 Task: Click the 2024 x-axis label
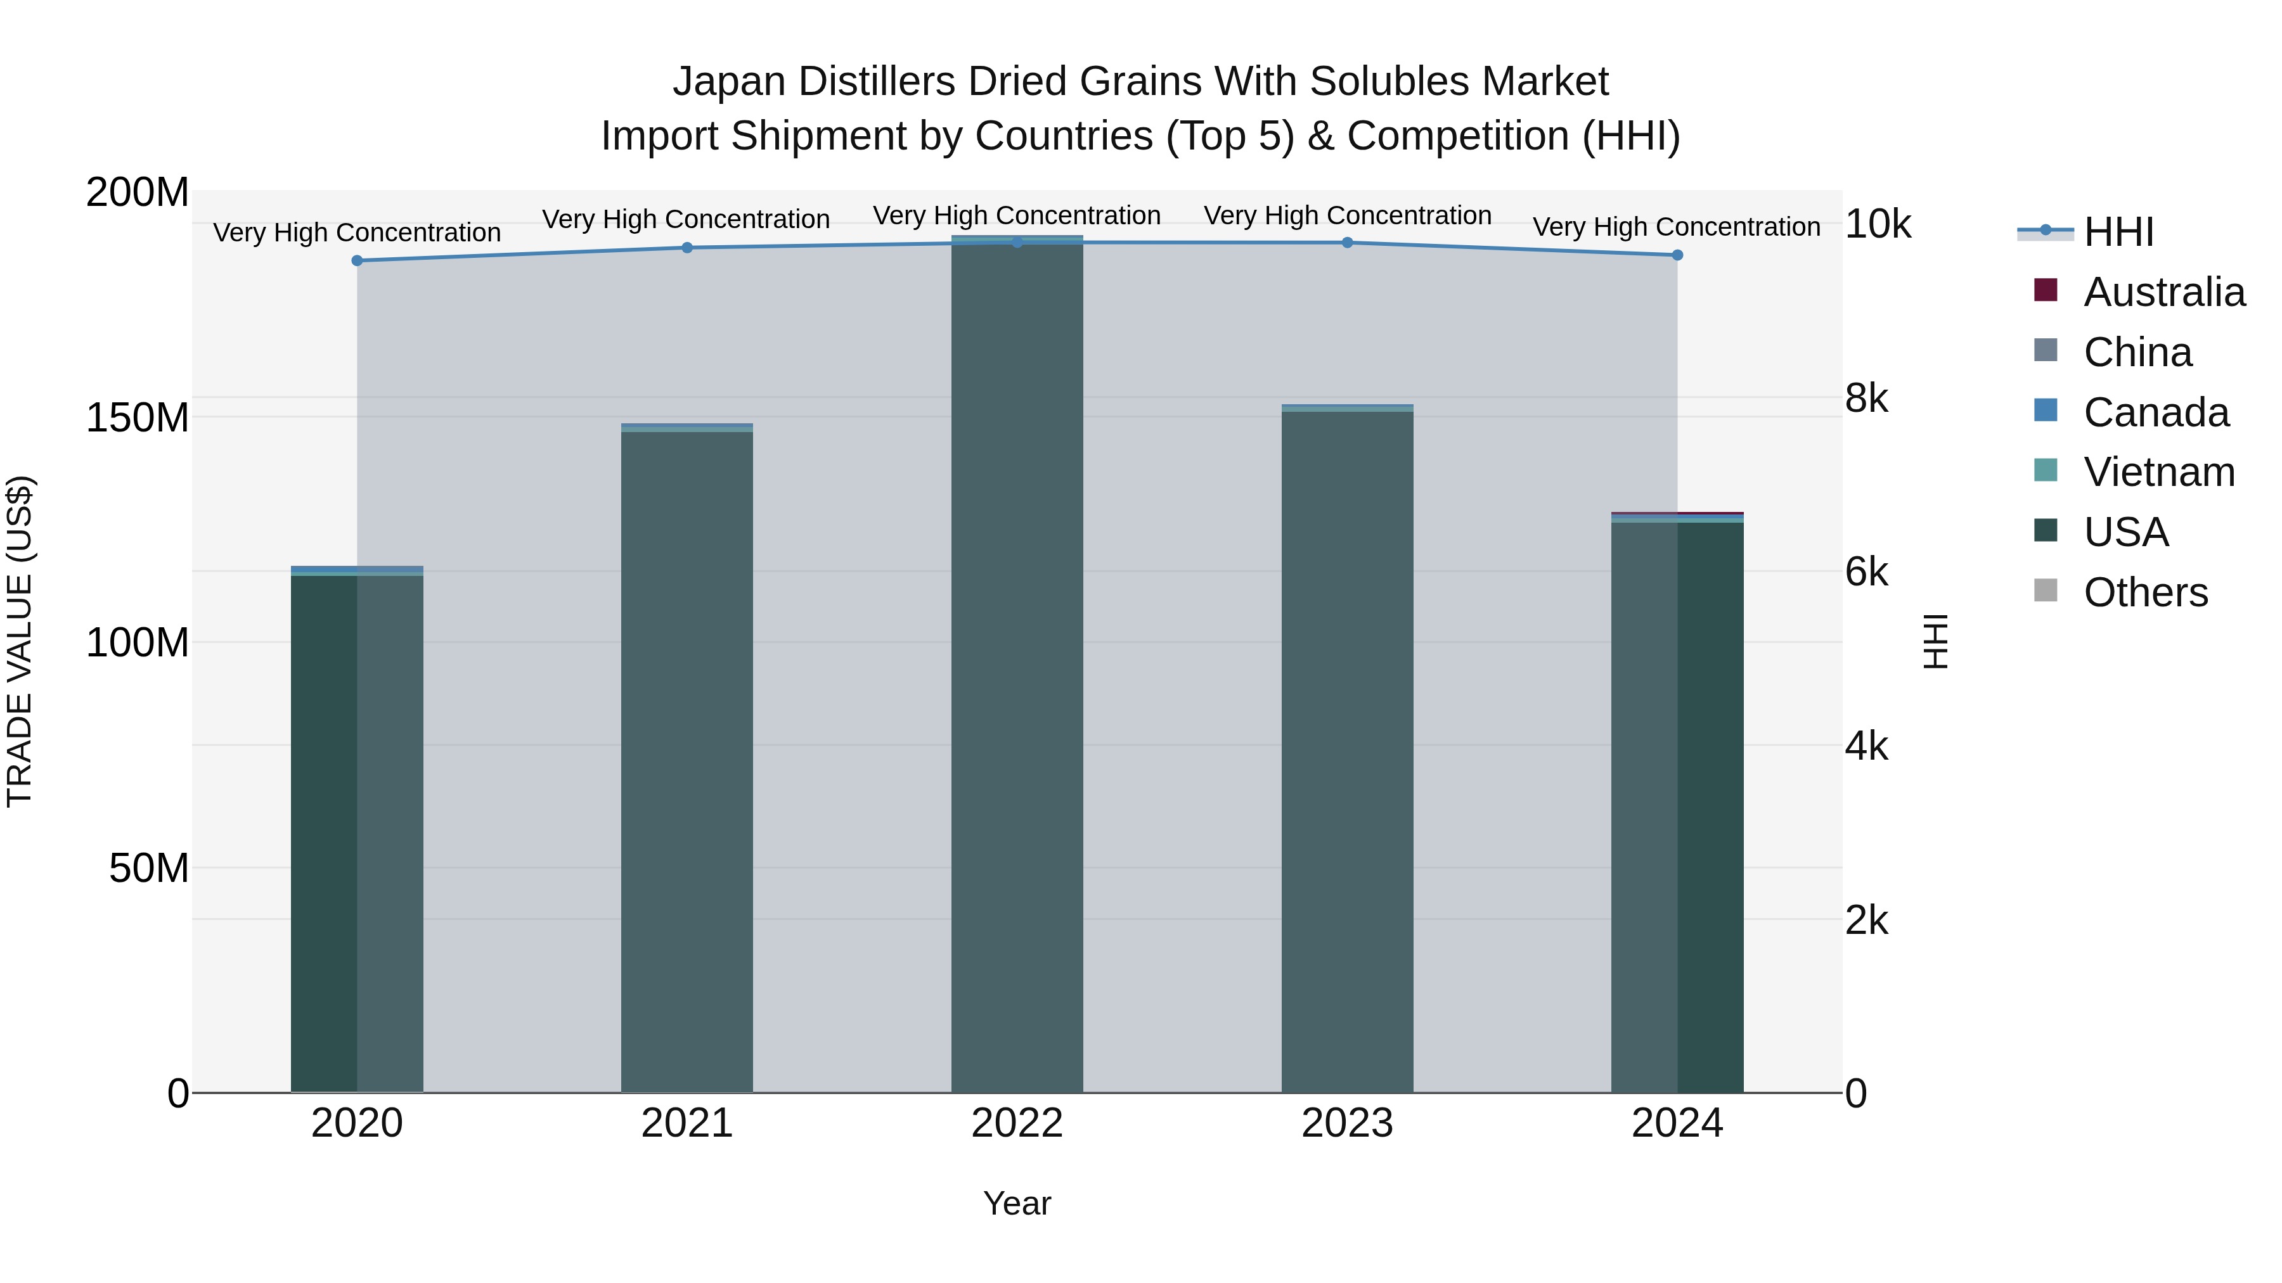[x=1677, y=1123]
